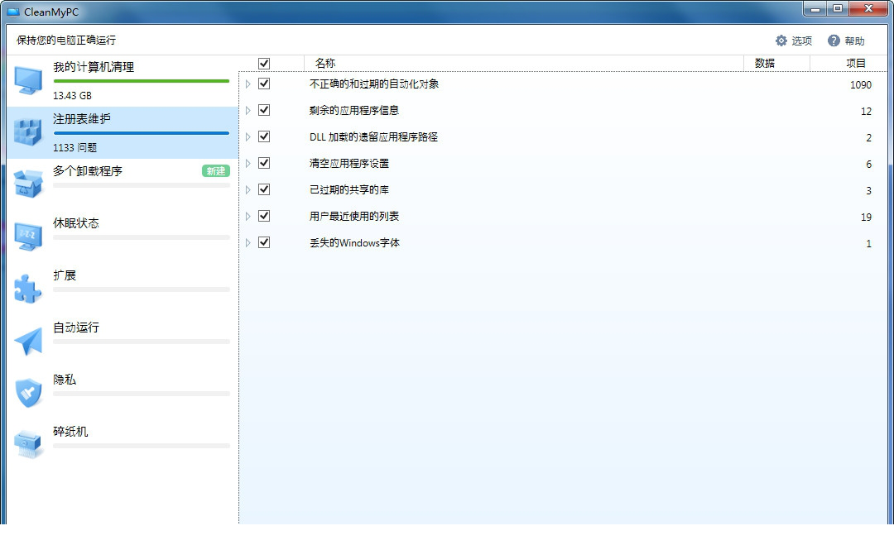Open the 我的计算机清理 section

pyautogui.click(x=123, y=80)
